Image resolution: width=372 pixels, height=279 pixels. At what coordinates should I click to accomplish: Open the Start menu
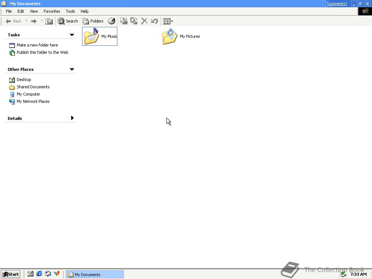tap(11, 274)
